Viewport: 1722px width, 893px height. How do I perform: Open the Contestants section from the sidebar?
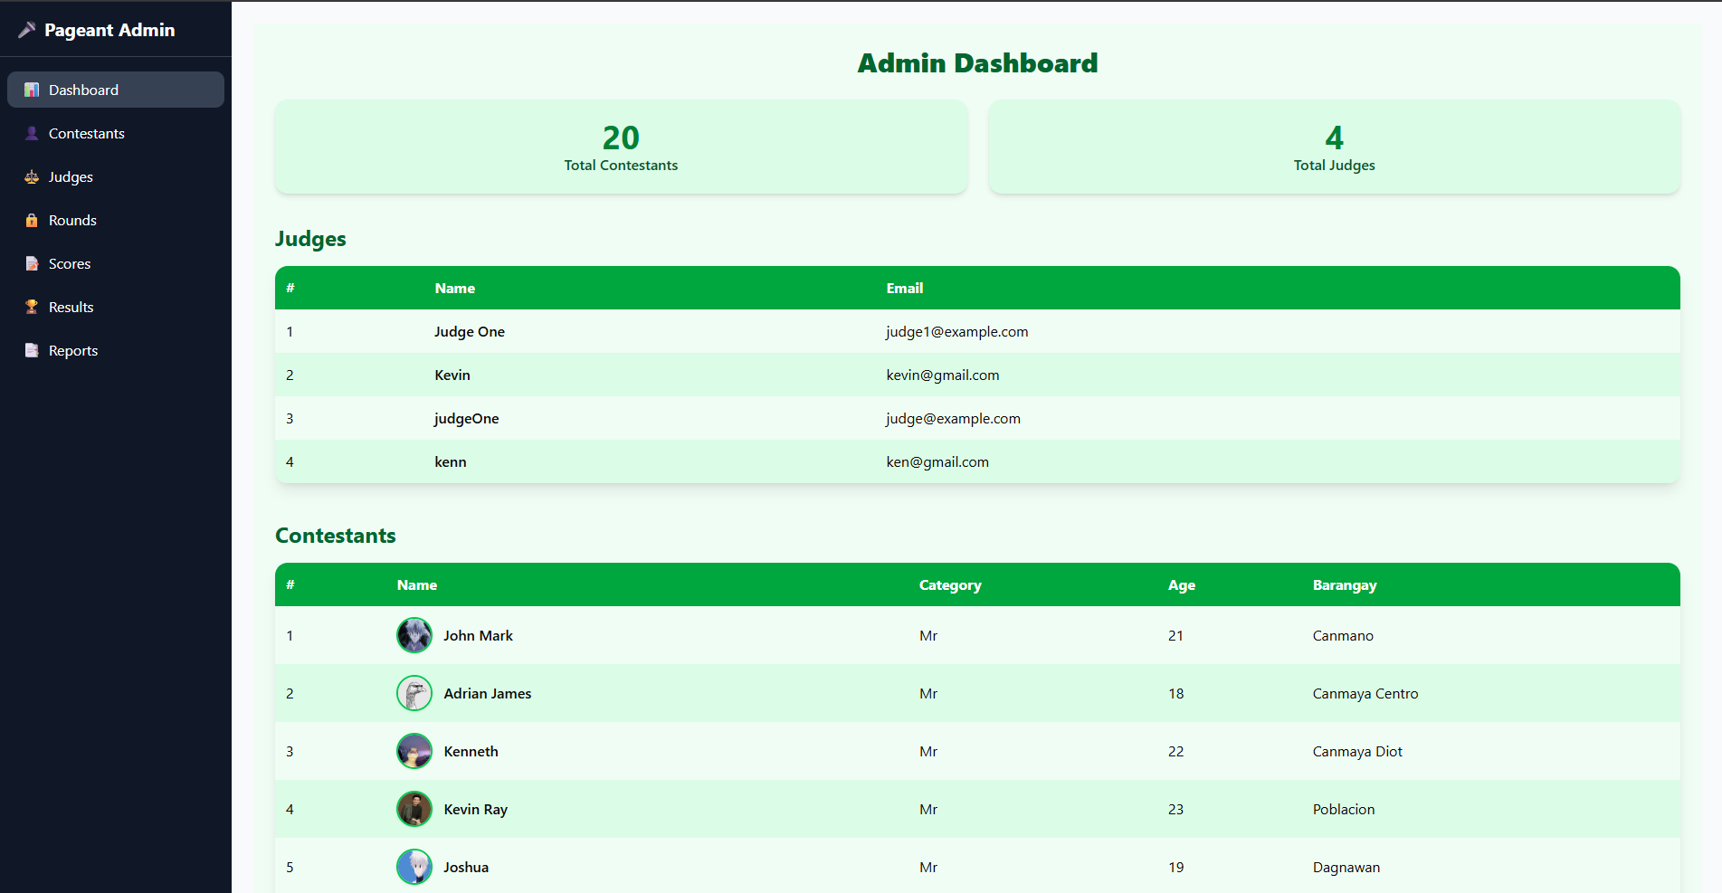pos(87,133)
